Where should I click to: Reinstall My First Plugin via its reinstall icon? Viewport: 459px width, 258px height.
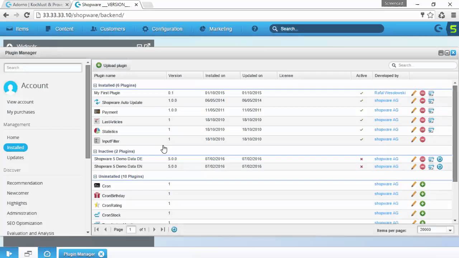[431, 93]
